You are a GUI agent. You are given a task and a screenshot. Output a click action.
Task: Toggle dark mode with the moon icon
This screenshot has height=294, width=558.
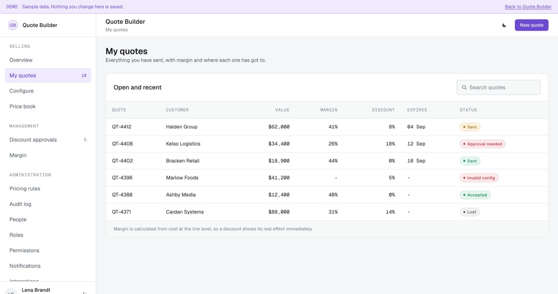click(504, 25)
